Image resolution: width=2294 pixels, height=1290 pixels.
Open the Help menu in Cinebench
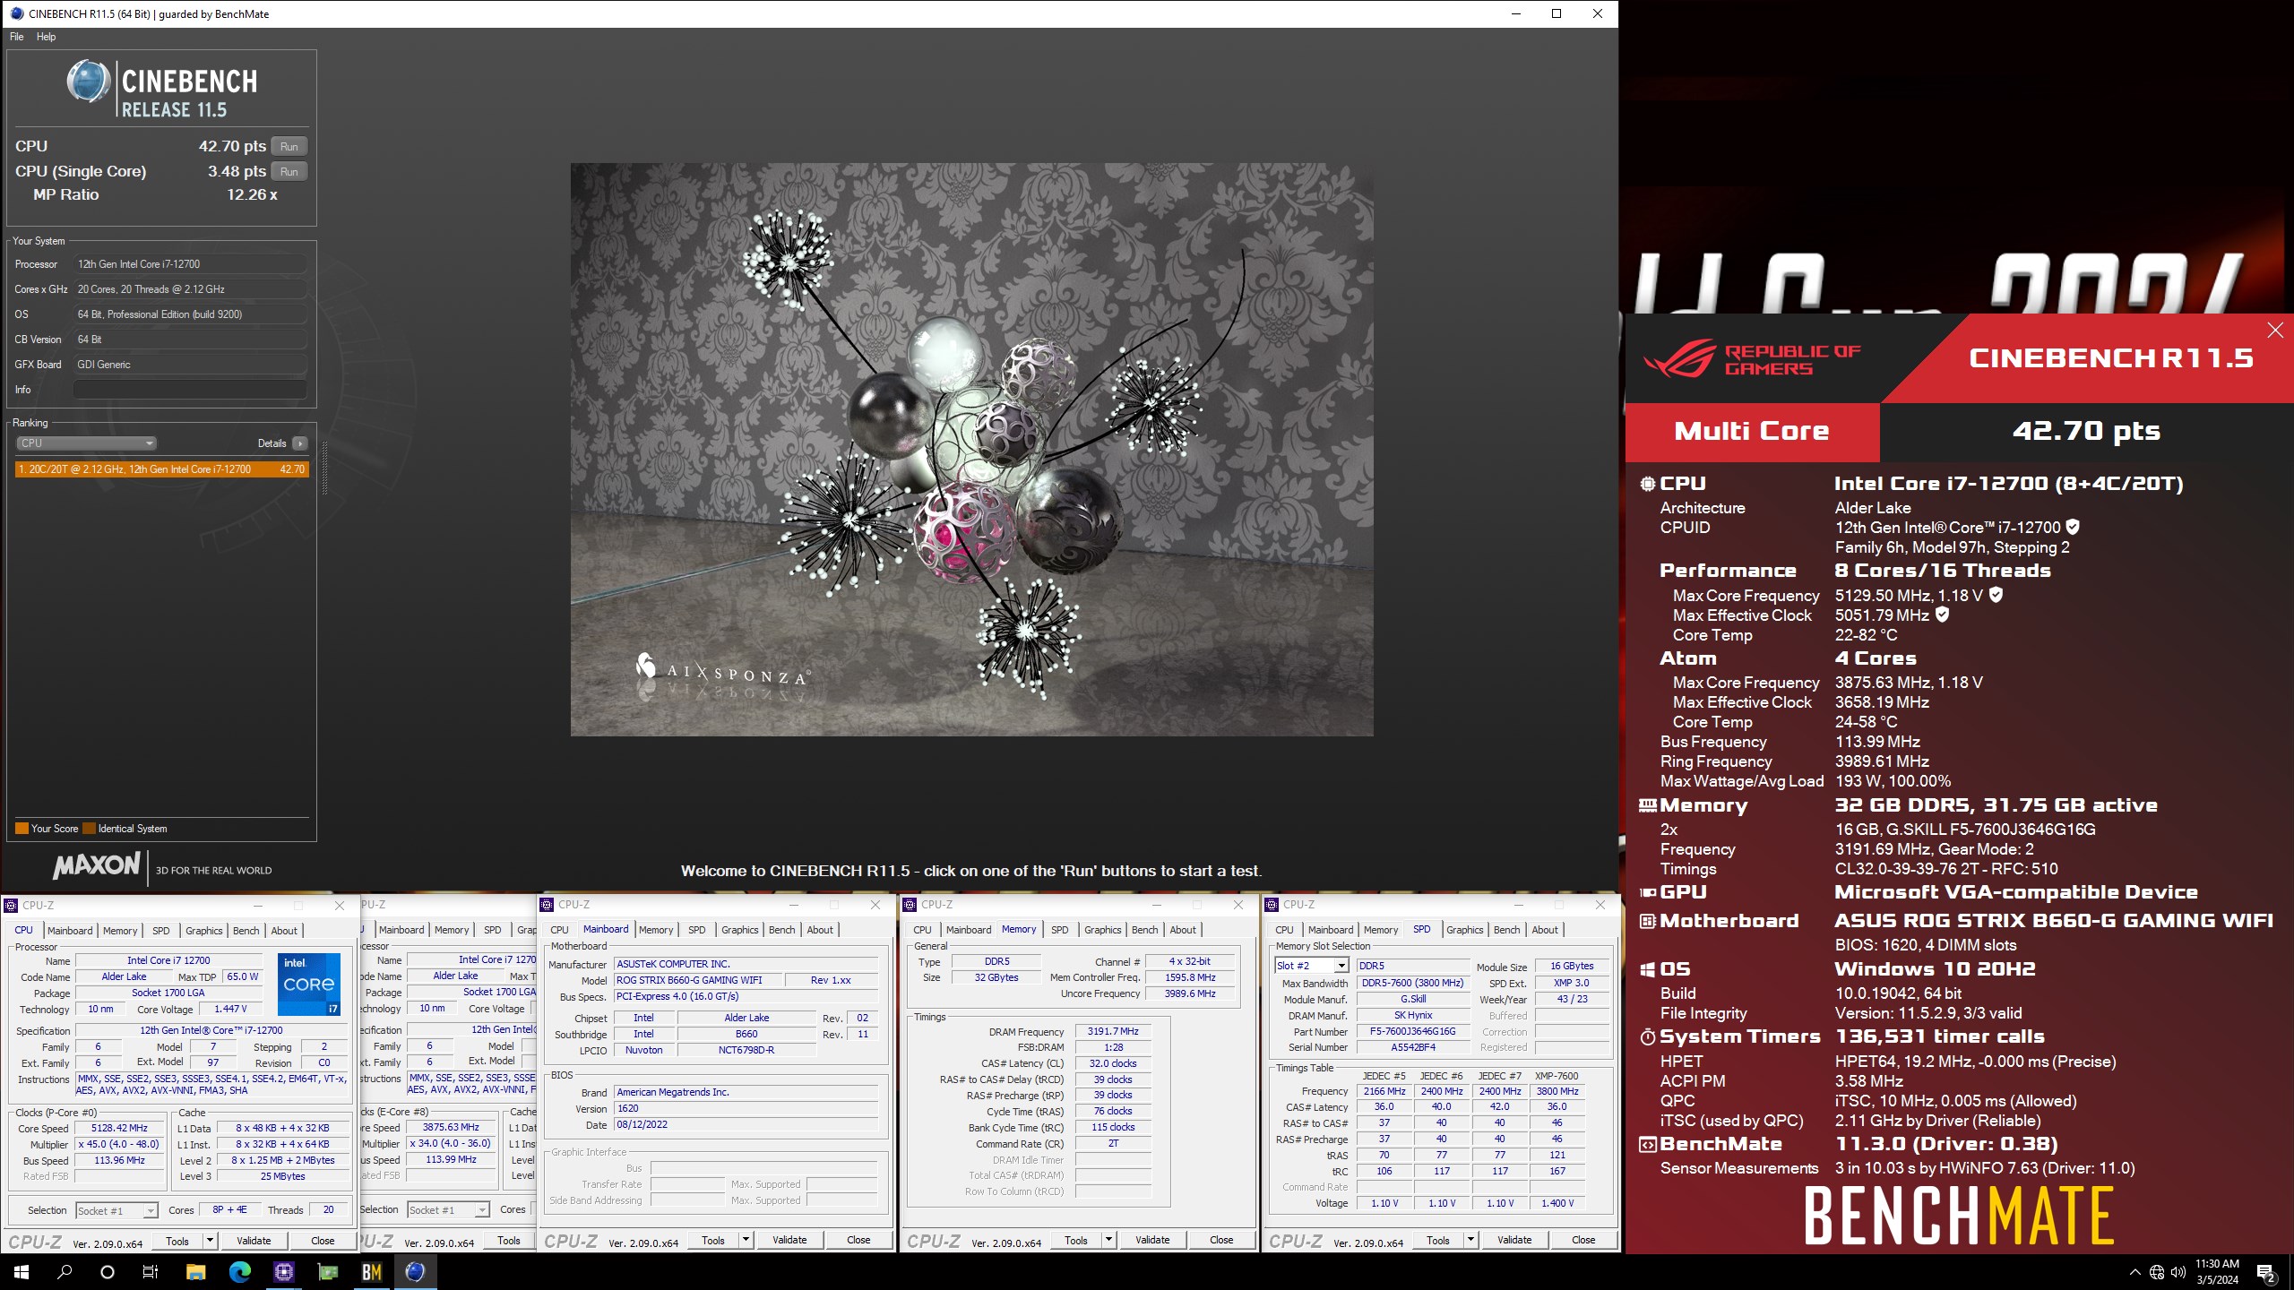[46, 37]
